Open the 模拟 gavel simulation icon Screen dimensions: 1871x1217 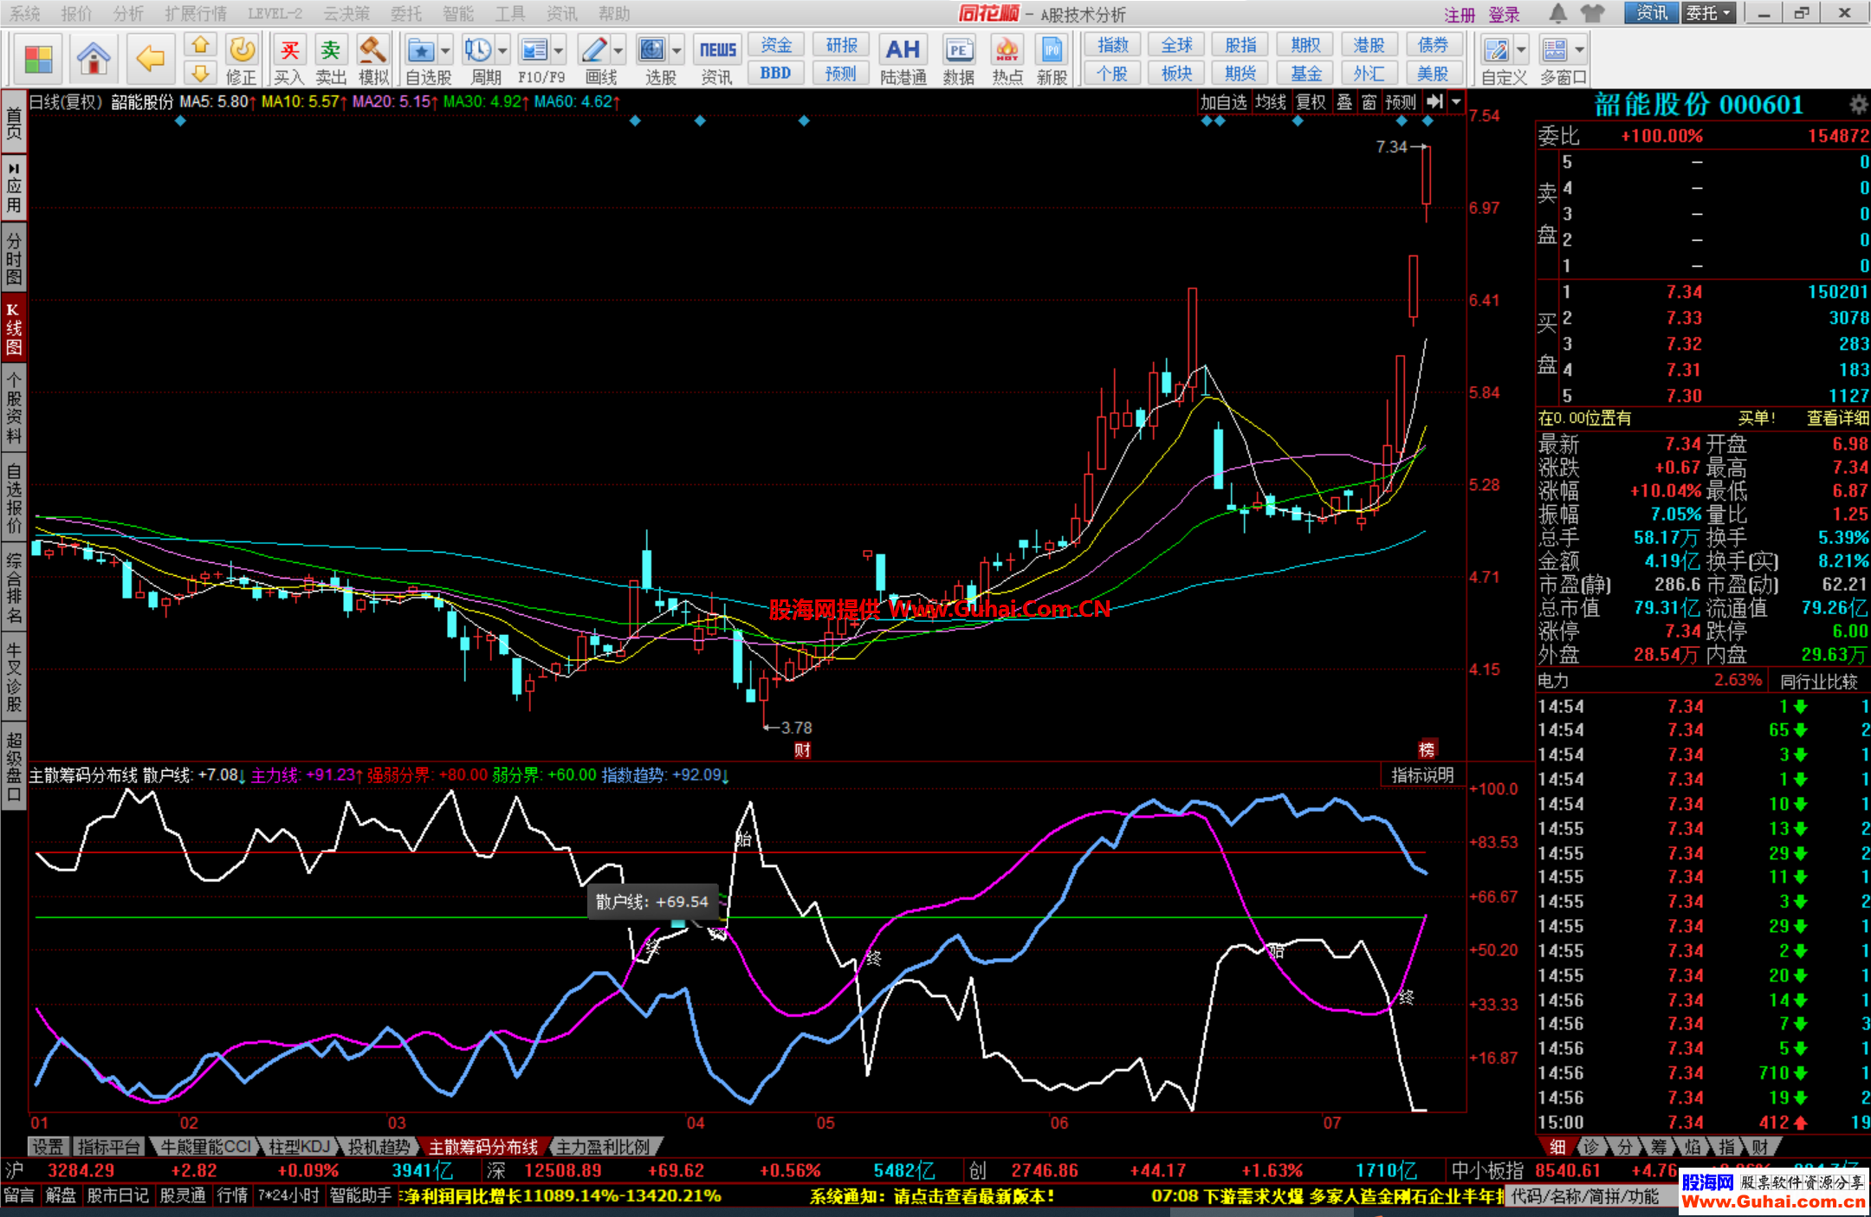(373, 60)
